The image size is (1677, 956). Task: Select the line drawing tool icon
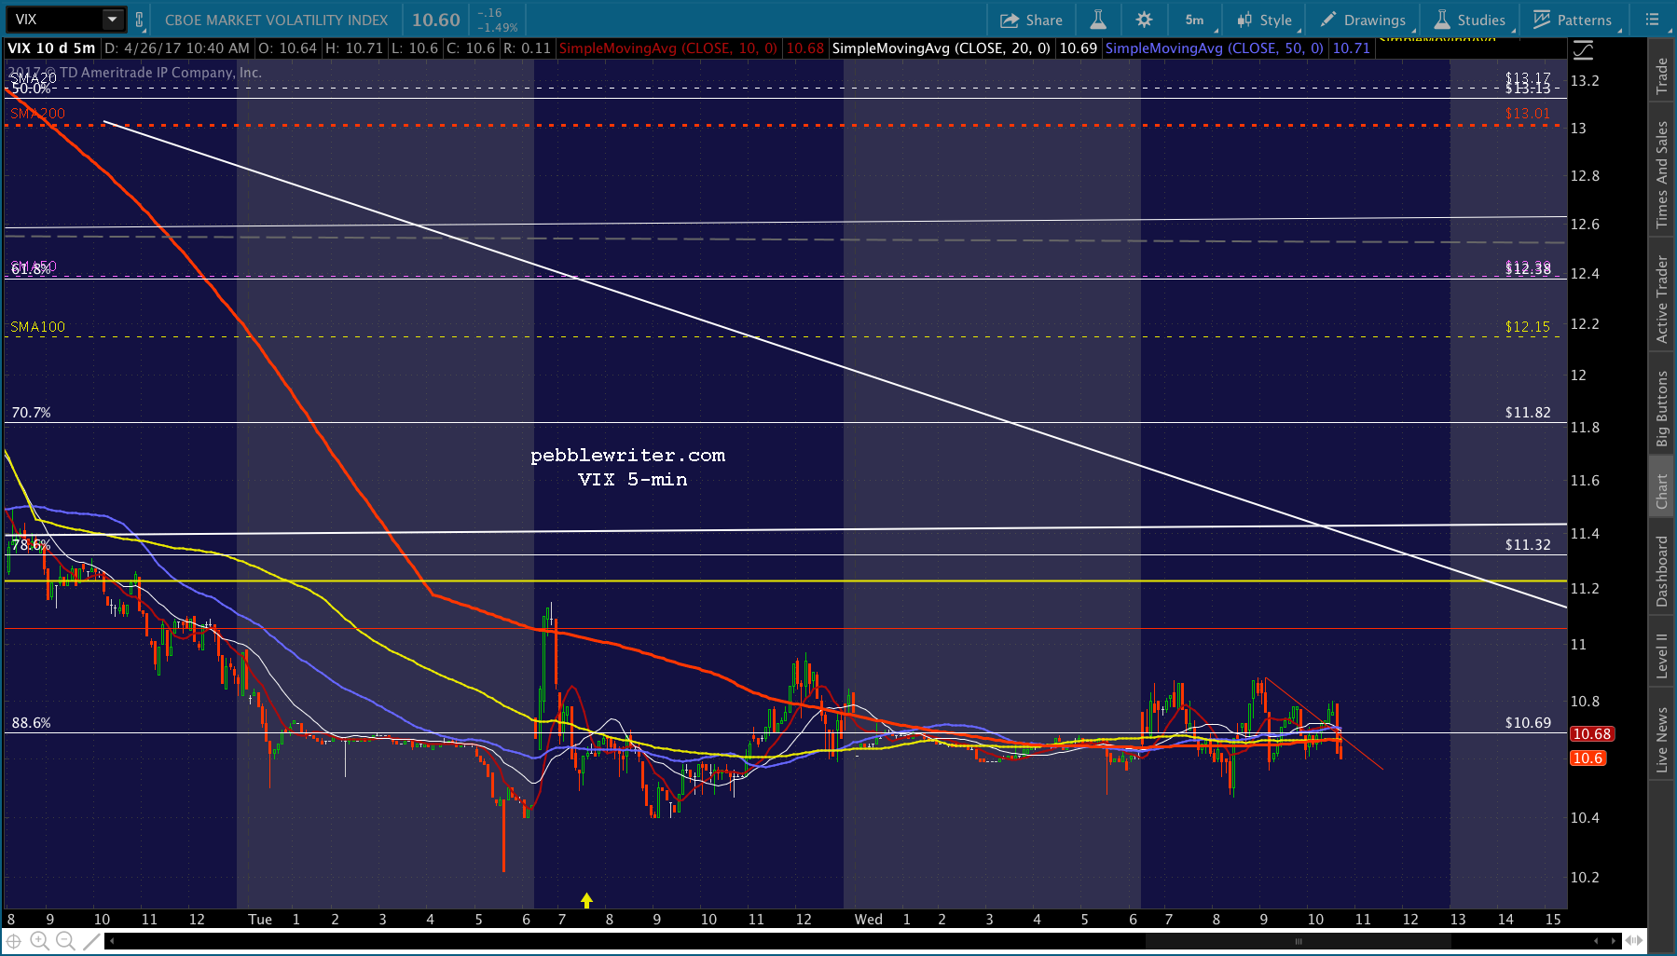[91, 941]
